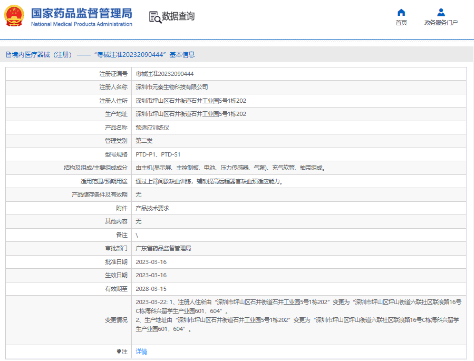Click the data query magnifier icon
The image size is (474, 361).
coord(155,17)
